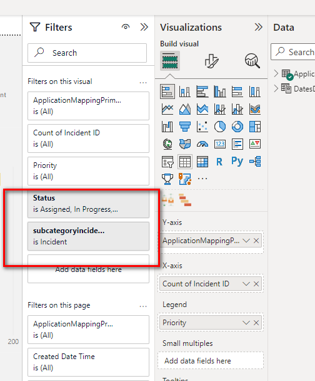Open Filters on this visual options

[x=143, y=83]
